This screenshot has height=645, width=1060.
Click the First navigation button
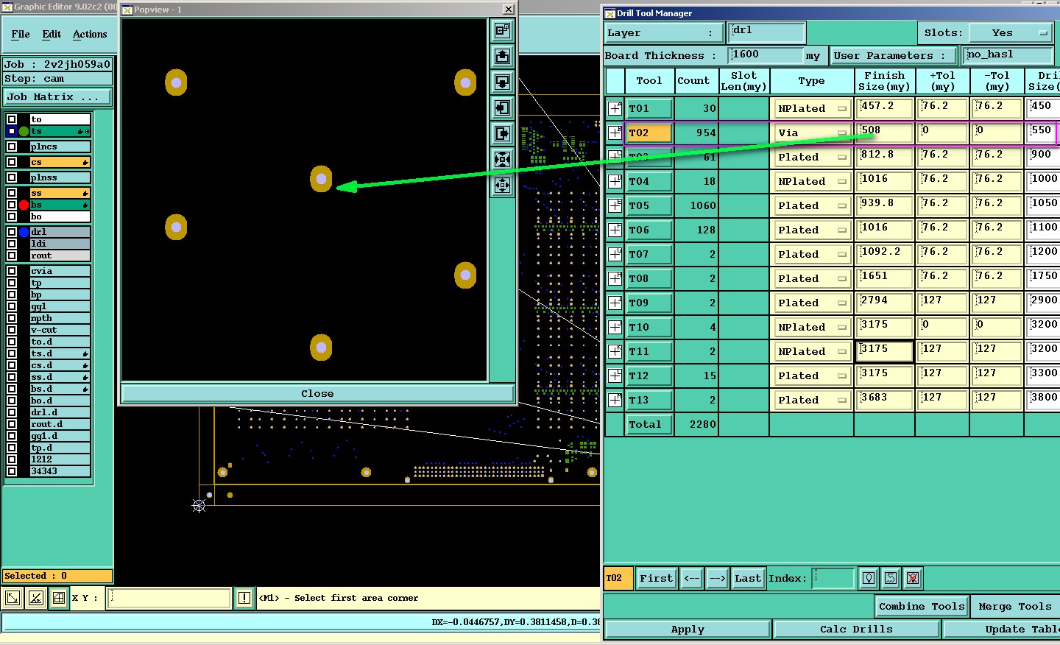656,578
